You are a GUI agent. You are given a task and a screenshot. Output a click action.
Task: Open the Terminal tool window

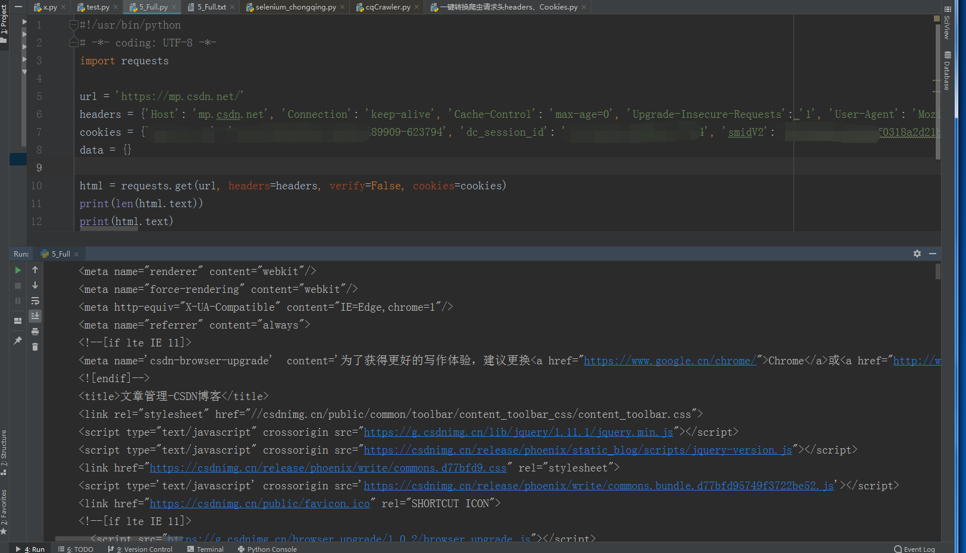coord(209,549)
